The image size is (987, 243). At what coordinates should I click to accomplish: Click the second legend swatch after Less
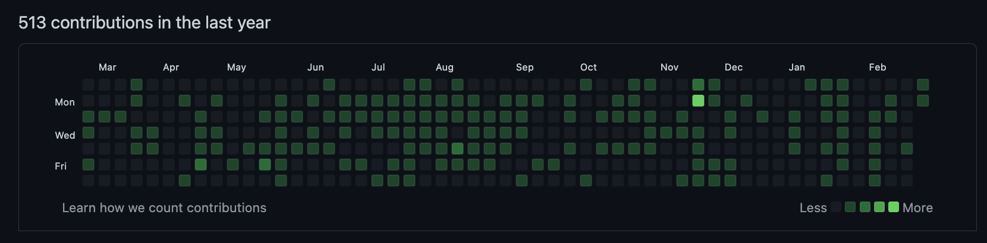(850, 207)
